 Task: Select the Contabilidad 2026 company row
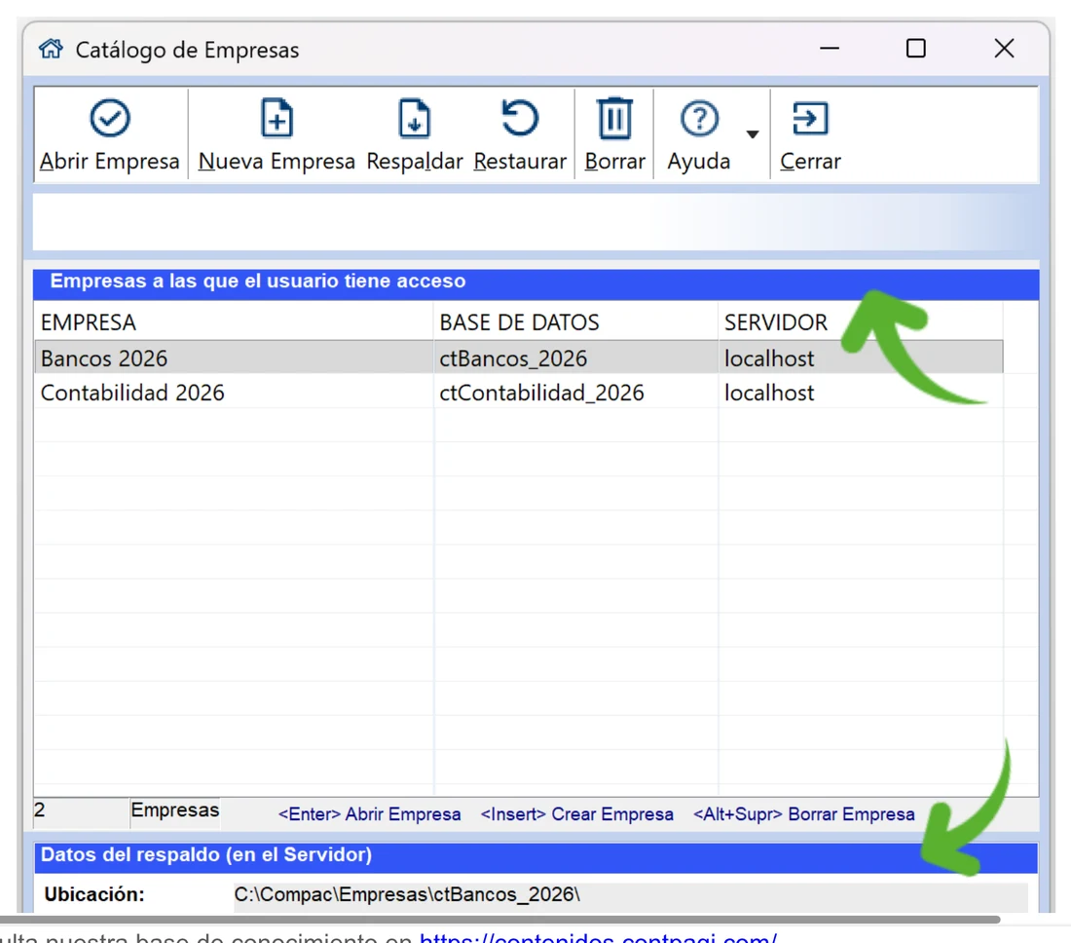coord(518,392)
